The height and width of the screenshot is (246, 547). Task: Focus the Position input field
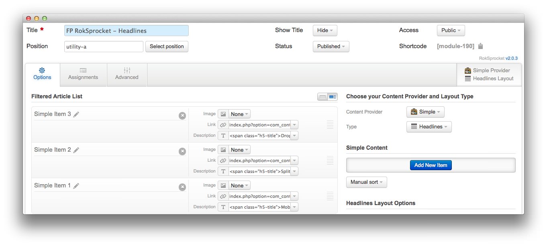(104, 47)
